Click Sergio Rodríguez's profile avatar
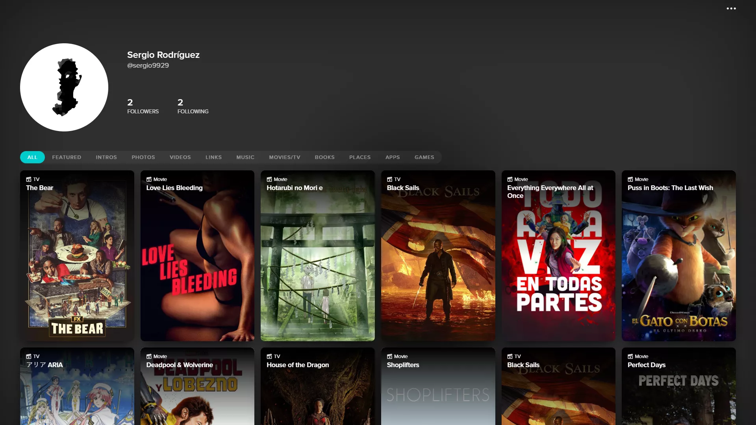Viewport: 756px width, 425px height. tap(64, 87)
